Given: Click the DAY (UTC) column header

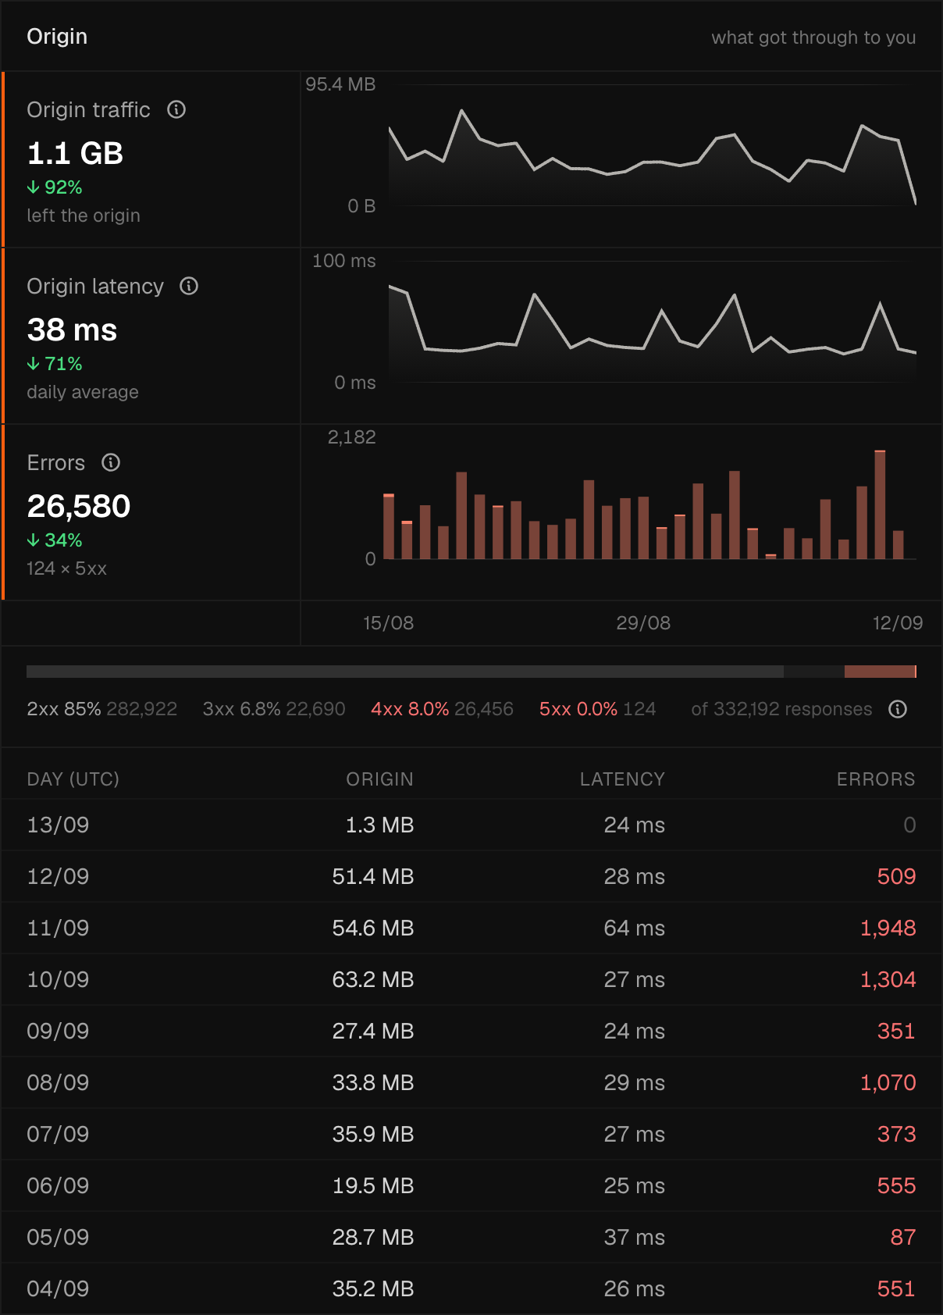Looking at the screenshot, I should (x=73, y=779).
